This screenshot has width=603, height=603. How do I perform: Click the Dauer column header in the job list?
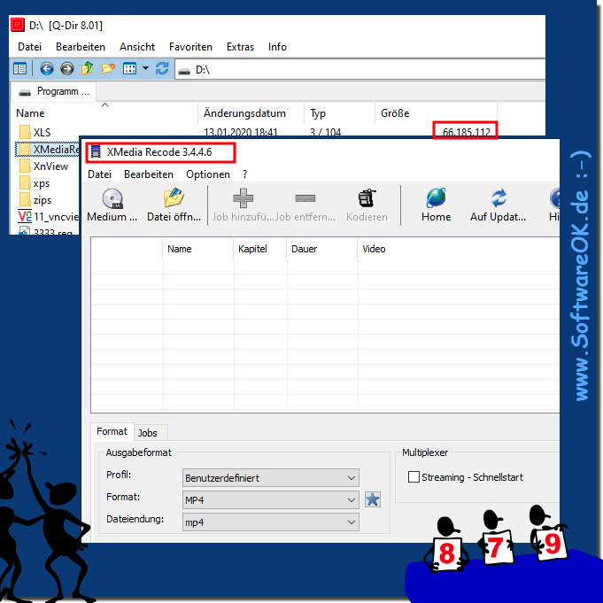point(322,249)
